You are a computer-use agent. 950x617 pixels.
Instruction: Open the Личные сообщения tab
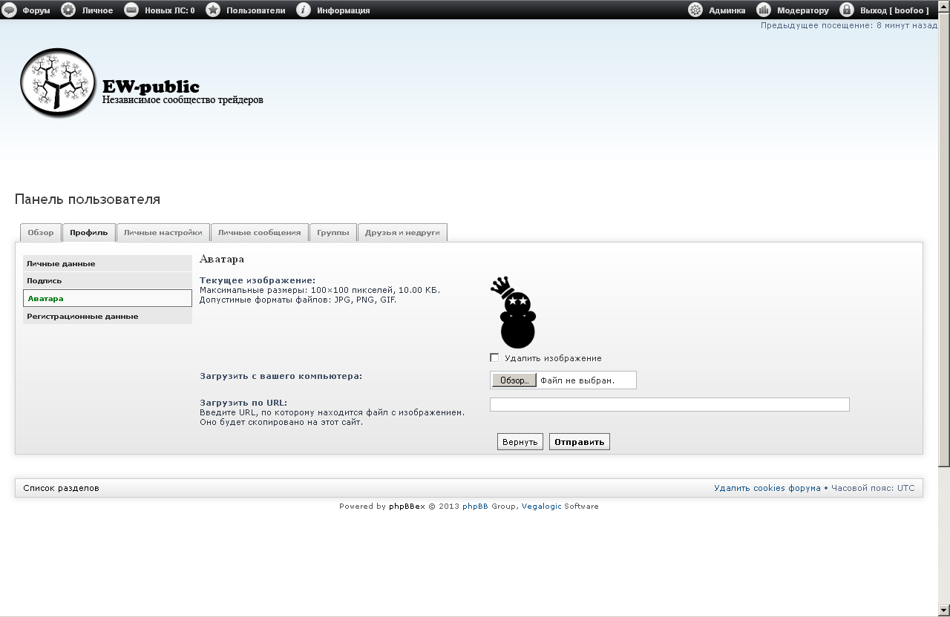[259, 233]
